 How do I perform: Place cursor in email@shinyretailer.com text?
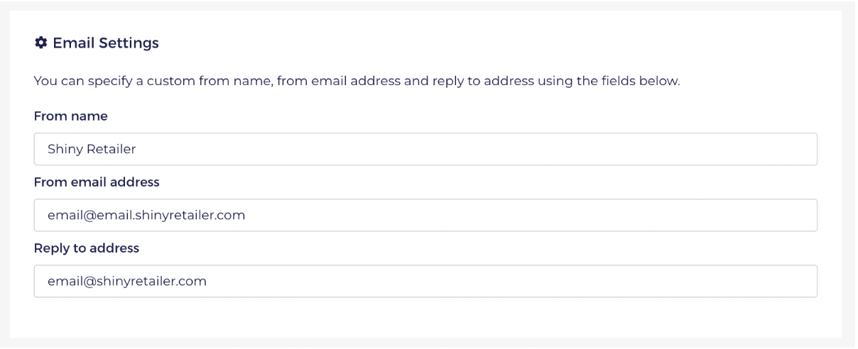[127, 281]
